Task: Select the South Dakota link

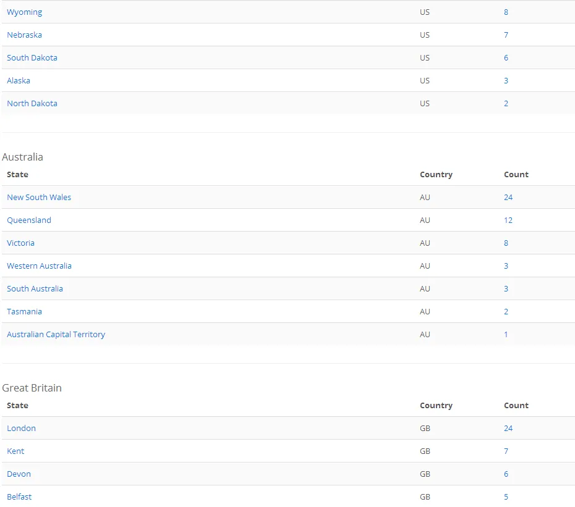Action: tap(32, 58)
